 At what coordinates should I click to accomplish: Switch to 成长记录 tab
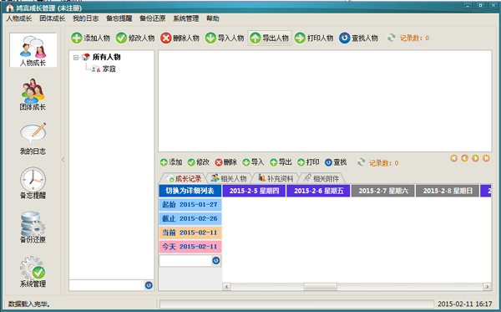coord(184,178)
